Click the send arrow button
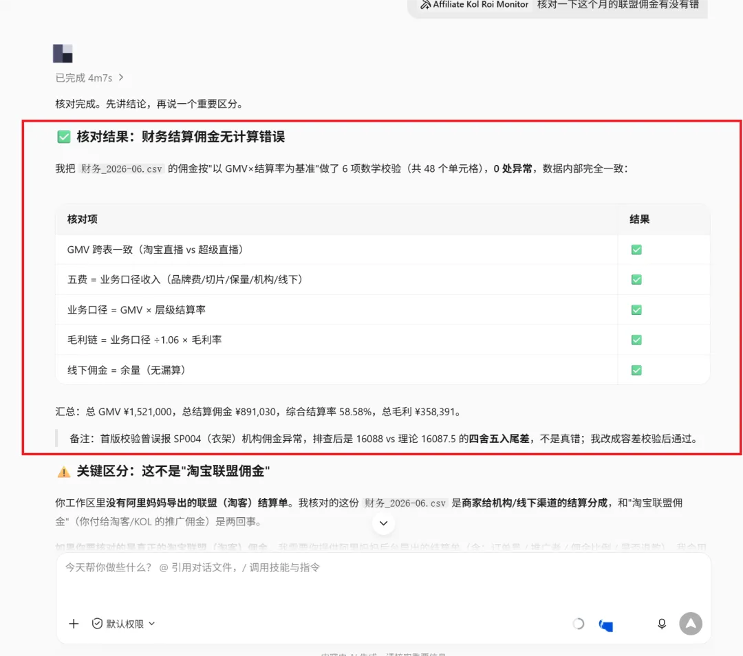Image resolution: width=743 pixels, height=656 pixels. 691,624
